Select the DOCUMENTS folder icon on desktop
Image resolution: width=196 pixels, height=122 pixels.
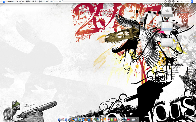pos(167,27)
